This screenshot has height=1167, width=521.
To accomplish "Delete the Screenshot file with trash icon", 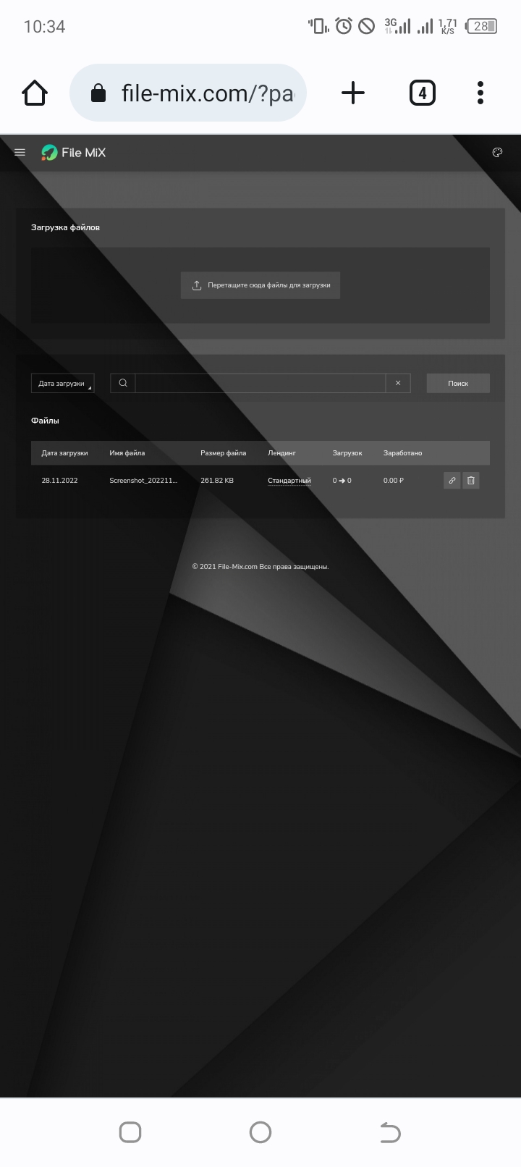I will [x=471, y=480].
